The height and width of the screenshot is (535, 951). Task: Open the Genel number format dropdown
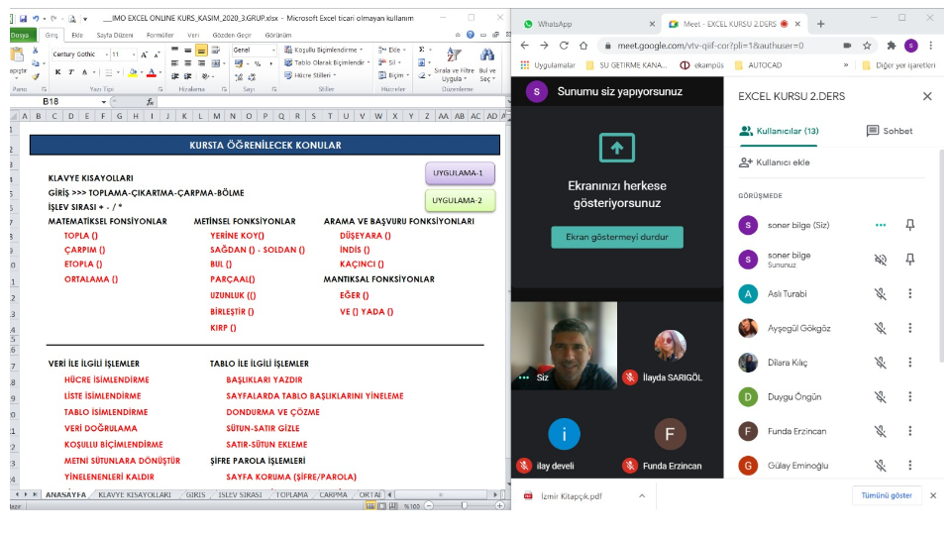click(x=273, y=51)
